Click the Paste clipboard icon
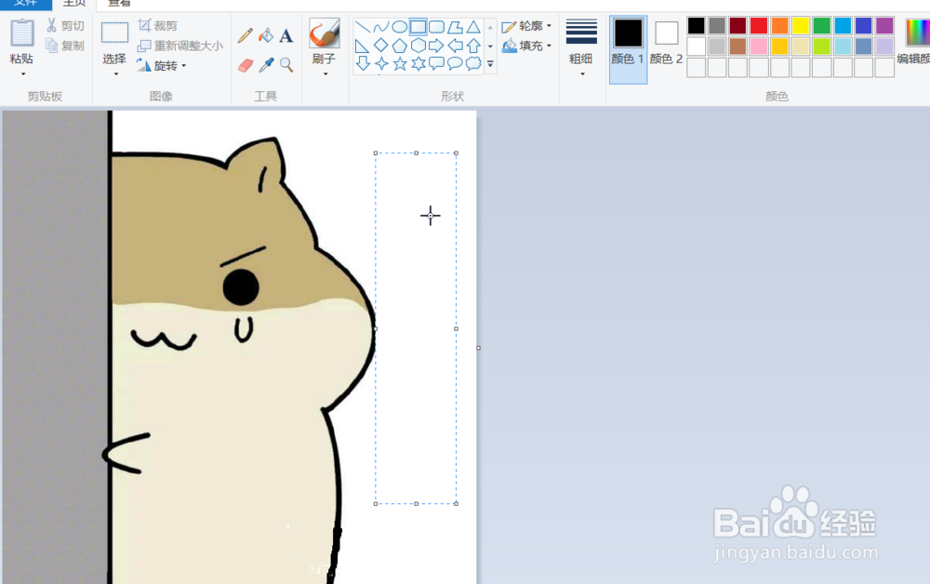 tap(22, 33)
